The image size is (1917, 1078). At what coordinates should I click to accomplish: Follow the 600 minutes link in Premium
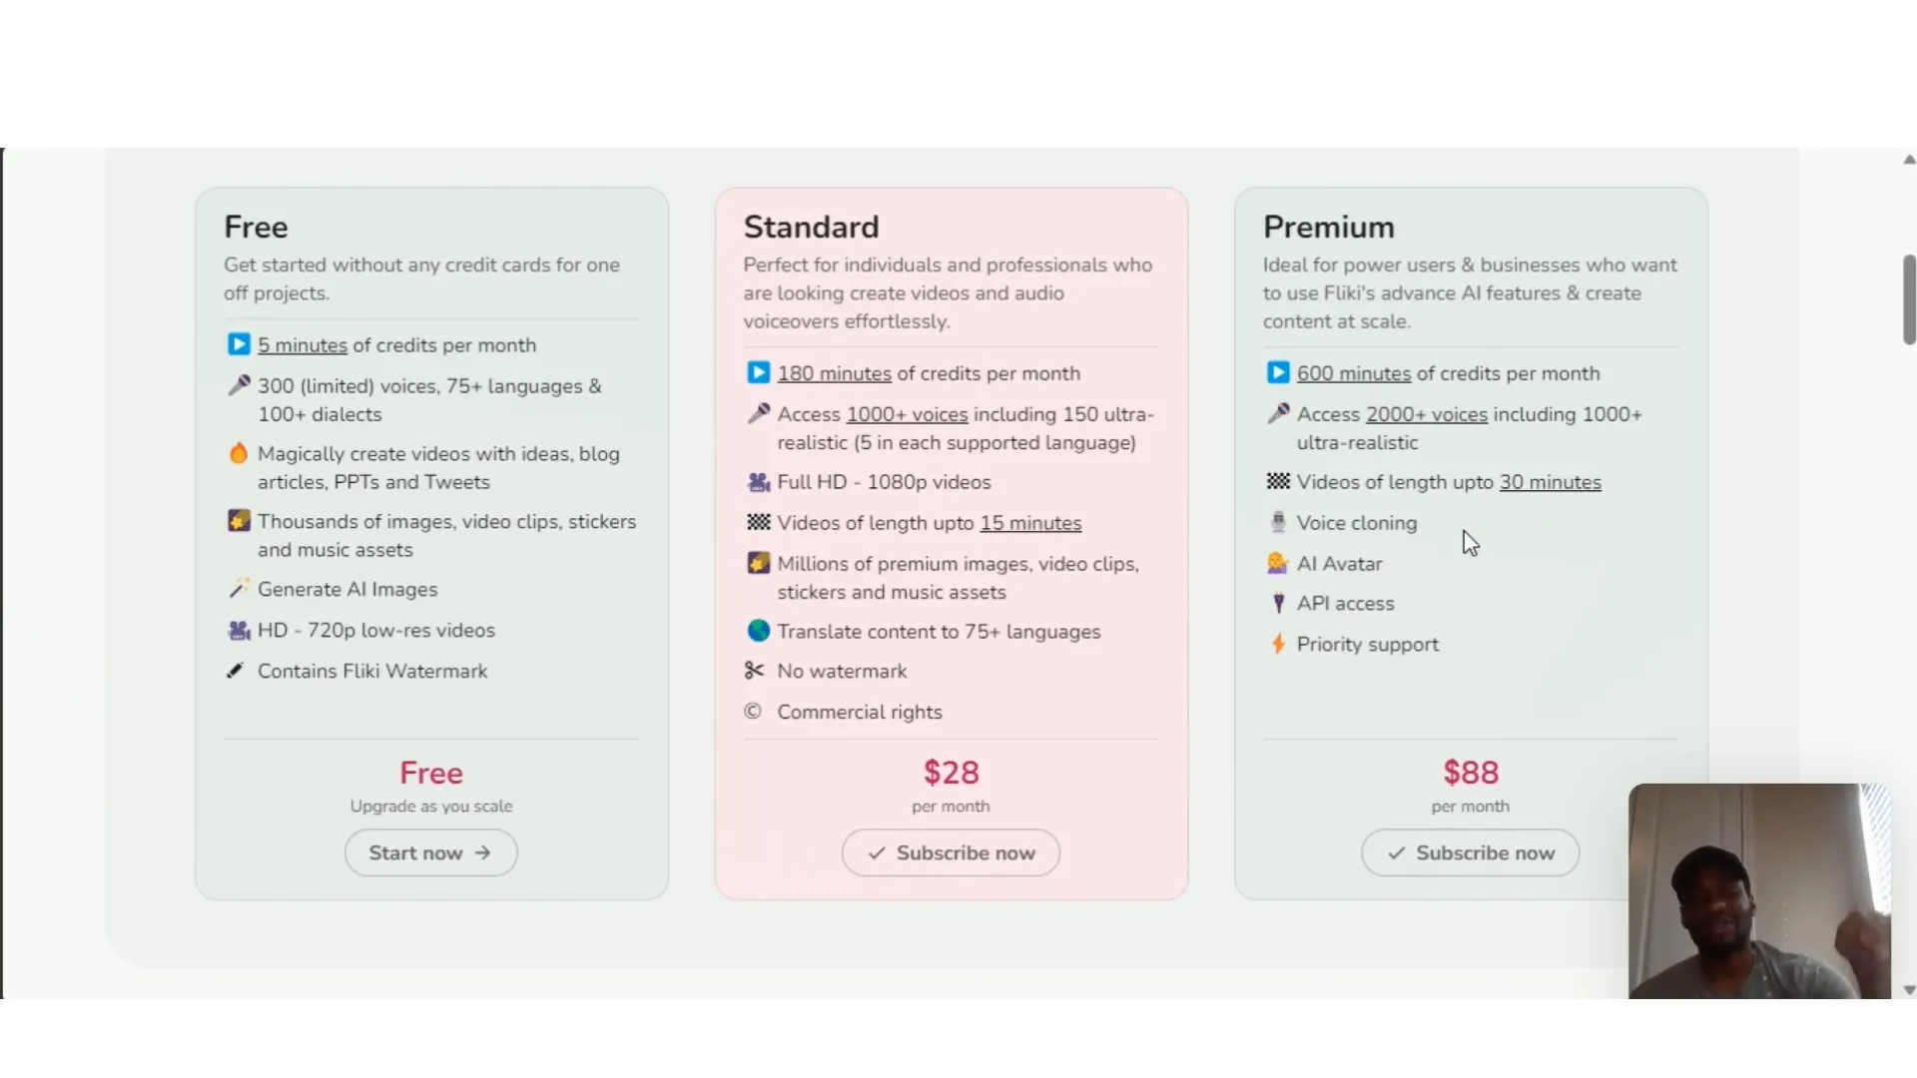click(1353, 373)
